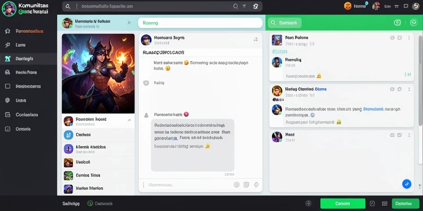Click the square icon on the first right-panel card
Image resolution: width=423 pixels, height=211 pixels.
tap(400, 38)
